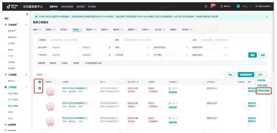277x133 pixels.
Task: Select the 加急单 quick filter
Action: 64,63
